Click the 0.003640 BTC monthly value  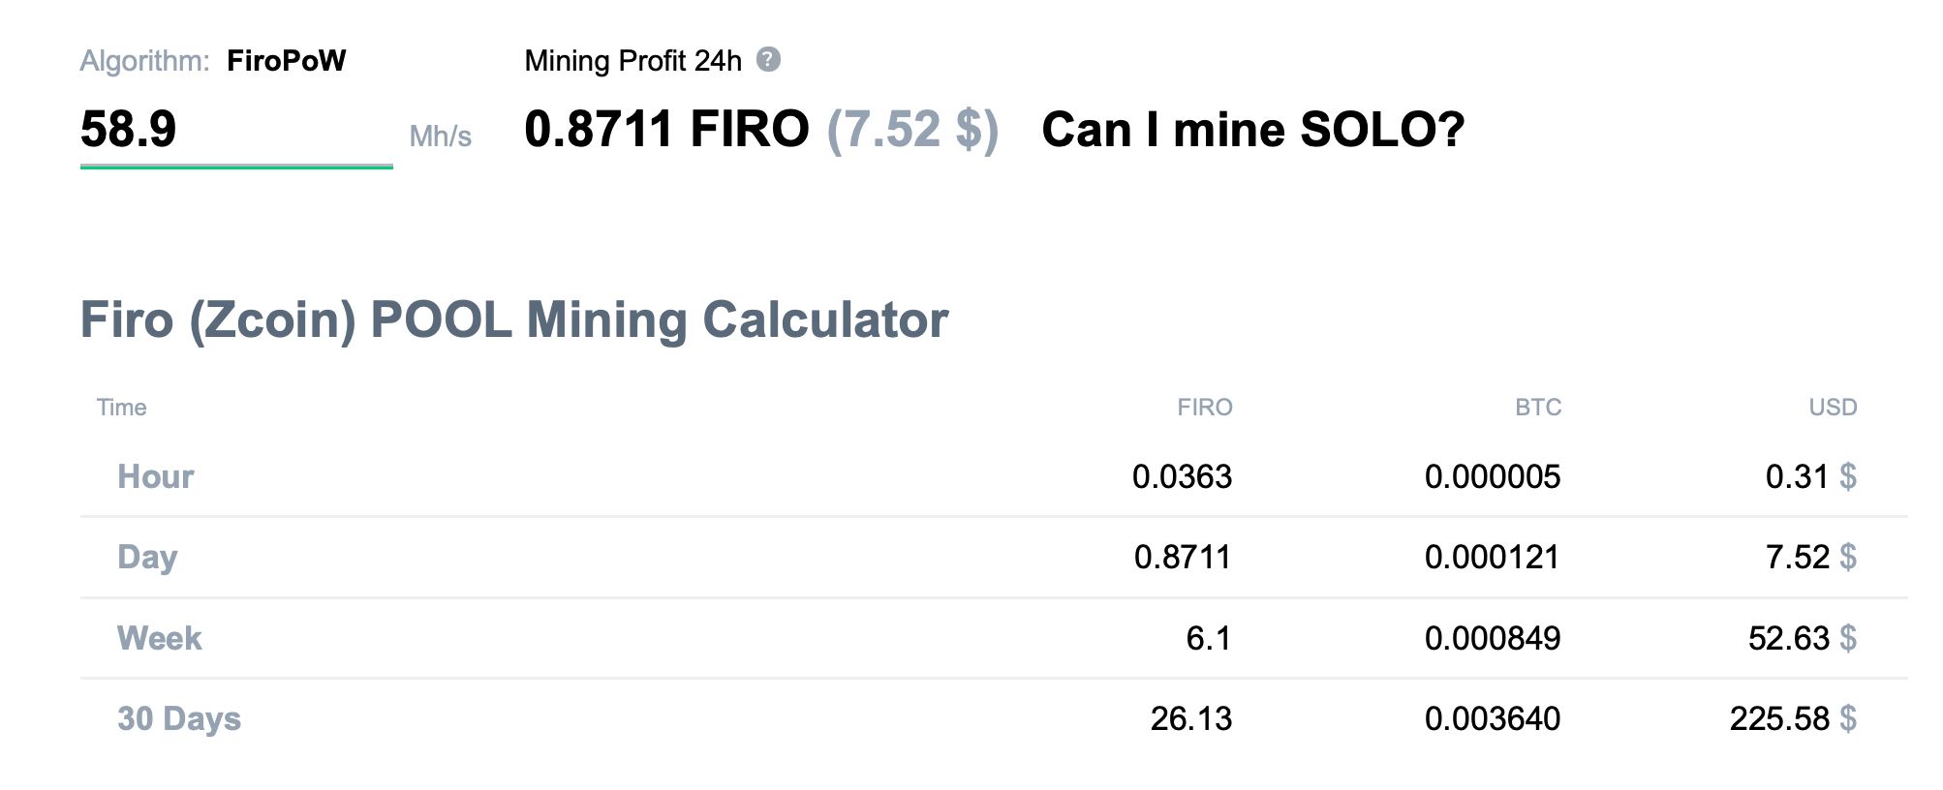coord(1492,718)
